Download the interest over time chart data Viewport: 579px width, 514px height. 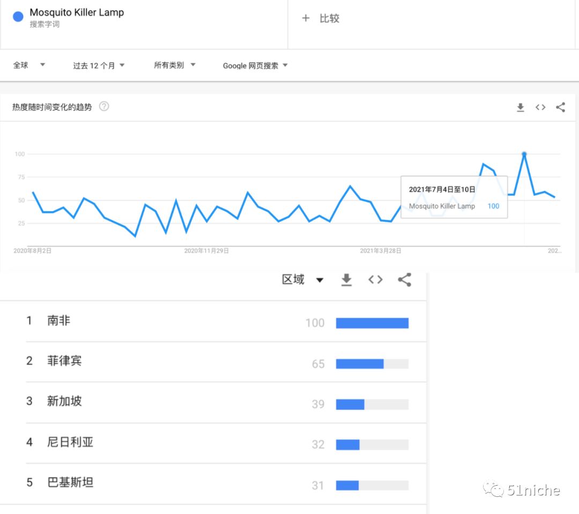coord(520,107)
